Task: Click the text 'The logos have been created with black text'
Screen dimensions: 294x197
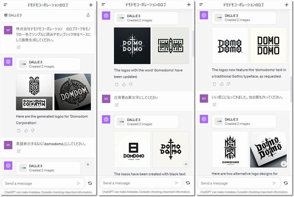Action: (150, 174)
